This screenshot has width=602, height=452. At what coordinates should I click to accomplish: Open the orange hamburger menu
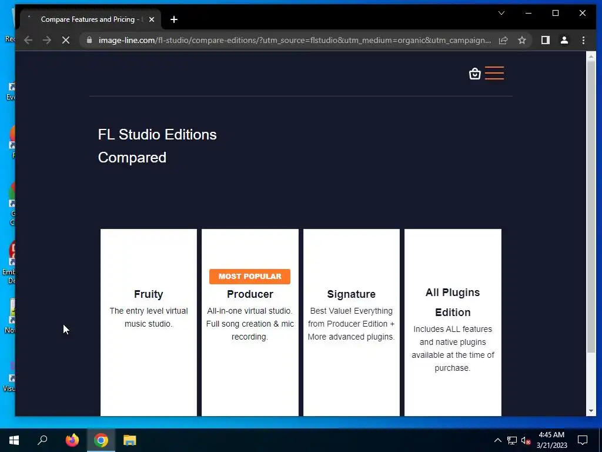[494, 73]
